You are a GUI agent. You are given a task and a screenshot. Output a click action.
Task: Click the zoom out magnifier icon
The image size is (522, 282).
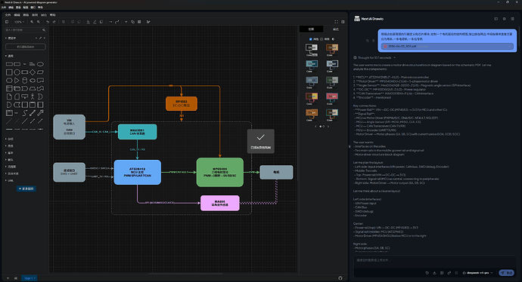[x=39, y=22]
